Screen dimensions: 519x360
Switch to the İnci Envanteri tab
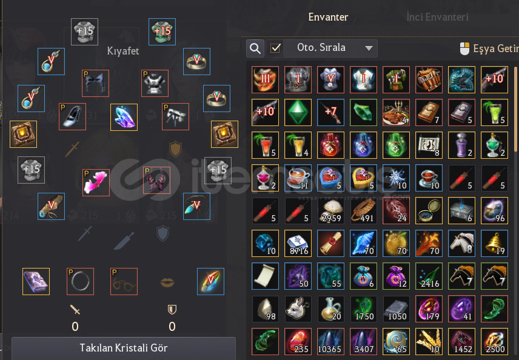437,17
